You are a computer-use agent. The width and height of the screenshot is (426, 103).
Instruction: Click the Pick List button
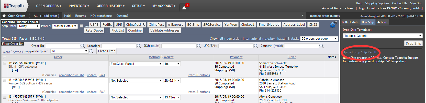118,31
